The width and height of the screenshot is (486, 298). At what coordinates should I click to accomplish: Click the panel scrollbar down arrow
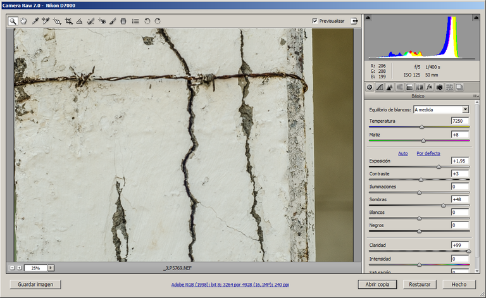(x=477, y=271)
